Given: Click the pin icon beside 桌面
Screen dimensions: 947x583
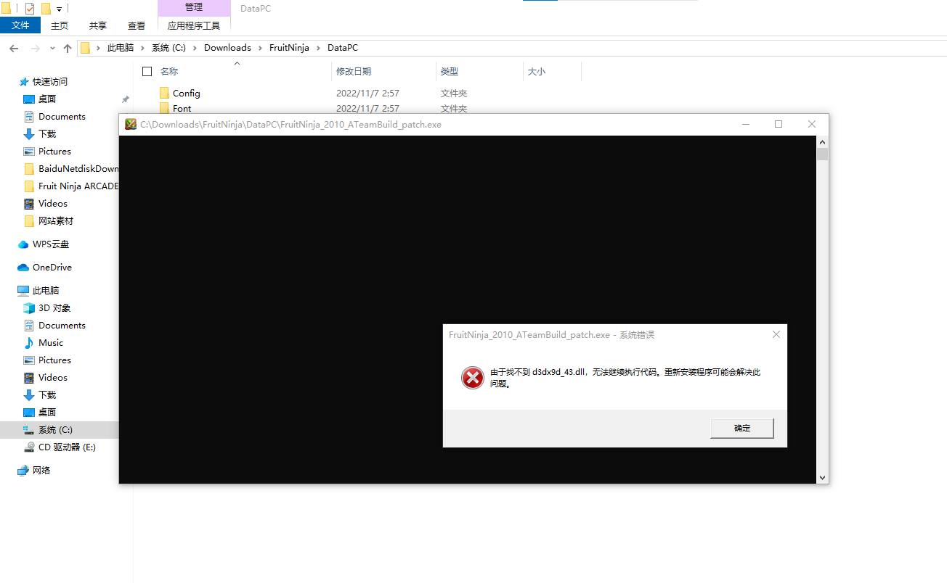Looking at the screenshot, I should [125, 99].
